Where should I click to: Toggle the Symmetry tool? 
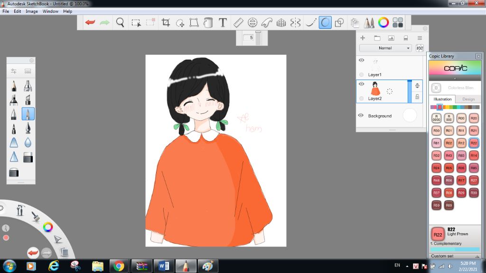(x=295, y=23)
